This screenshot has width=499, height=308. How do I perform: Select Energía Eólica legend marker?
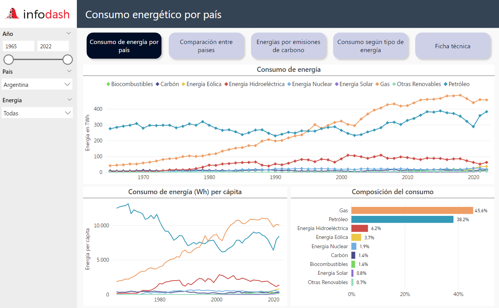pyautogui.click(x=183, y=84)
